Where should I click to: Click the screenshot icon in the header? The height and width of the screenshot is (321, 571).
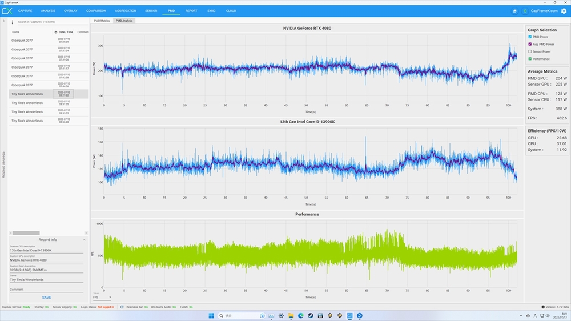(x=514, y=11)
